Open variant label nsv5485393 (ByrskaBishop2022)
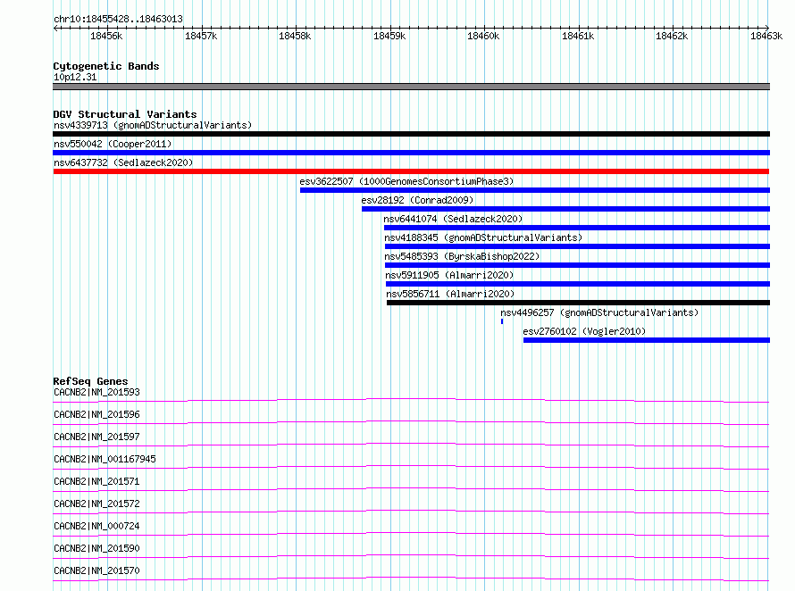795x591 pixels. tap(462, 256)
